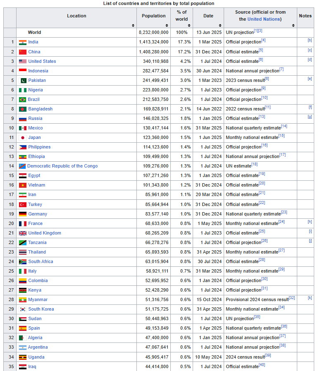Select Japan's population 123,360,000
Screen dimensions: 320x371
point(155,137)
